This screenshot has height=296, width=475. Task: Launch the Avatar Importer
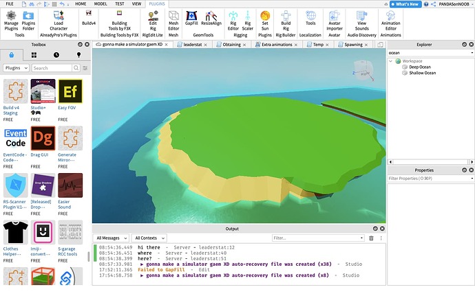(x=335, y=21)
